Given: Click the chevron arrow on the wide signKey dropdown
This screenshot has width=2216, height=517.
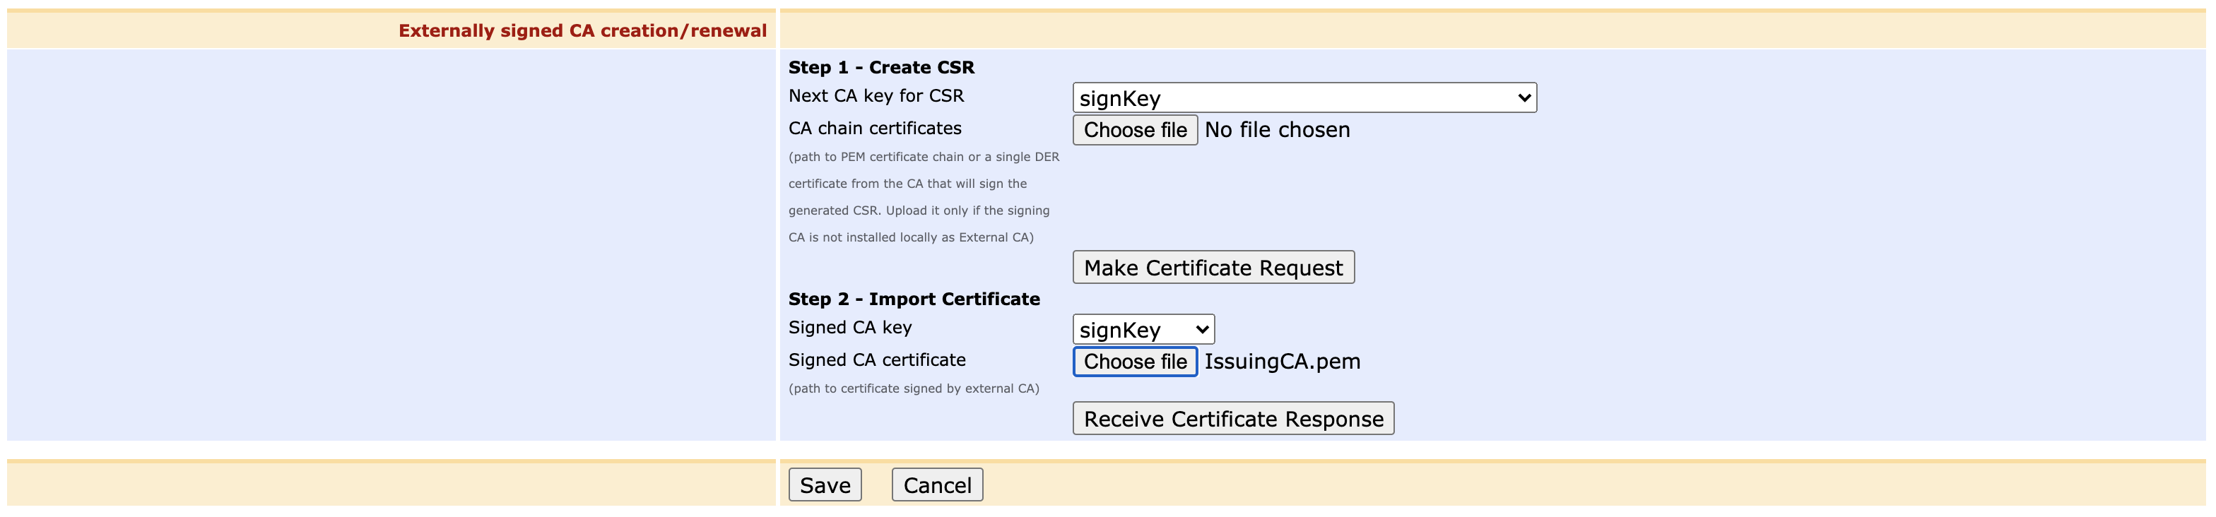Looking at the screenshot, I should pos(1523,98).
